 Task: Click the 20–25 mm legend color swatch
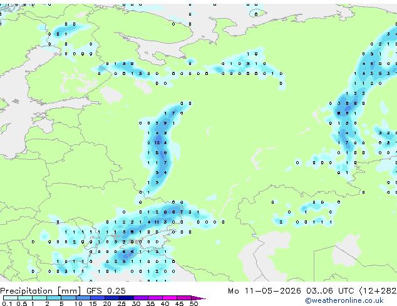click(x=112, y=298)
